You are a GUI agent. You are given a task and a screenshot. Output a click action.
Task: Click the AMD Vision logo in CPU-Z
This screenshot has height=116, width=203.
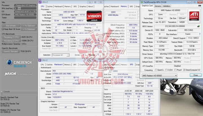tap(94, 16)
